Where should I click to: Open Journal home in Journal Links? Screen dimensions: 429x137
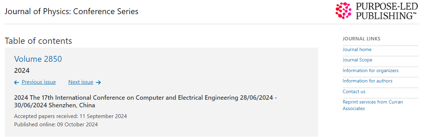357,49
